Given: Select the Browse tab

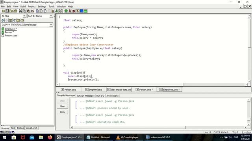Looking at the screenshot, I should [x=5, y=128].
